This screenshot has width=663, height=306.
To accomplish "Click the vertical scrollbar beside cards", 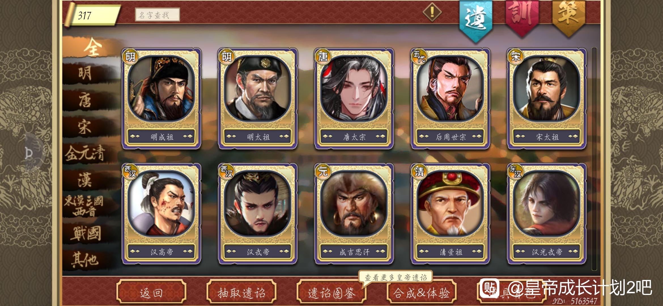I will pyautogui.click(x=594, y=159).
